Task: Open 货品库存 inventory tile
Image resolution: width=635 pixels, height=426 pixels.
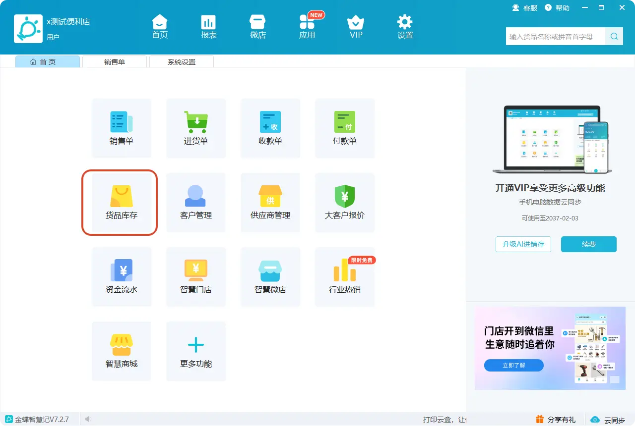Action: tap(122, 203)
